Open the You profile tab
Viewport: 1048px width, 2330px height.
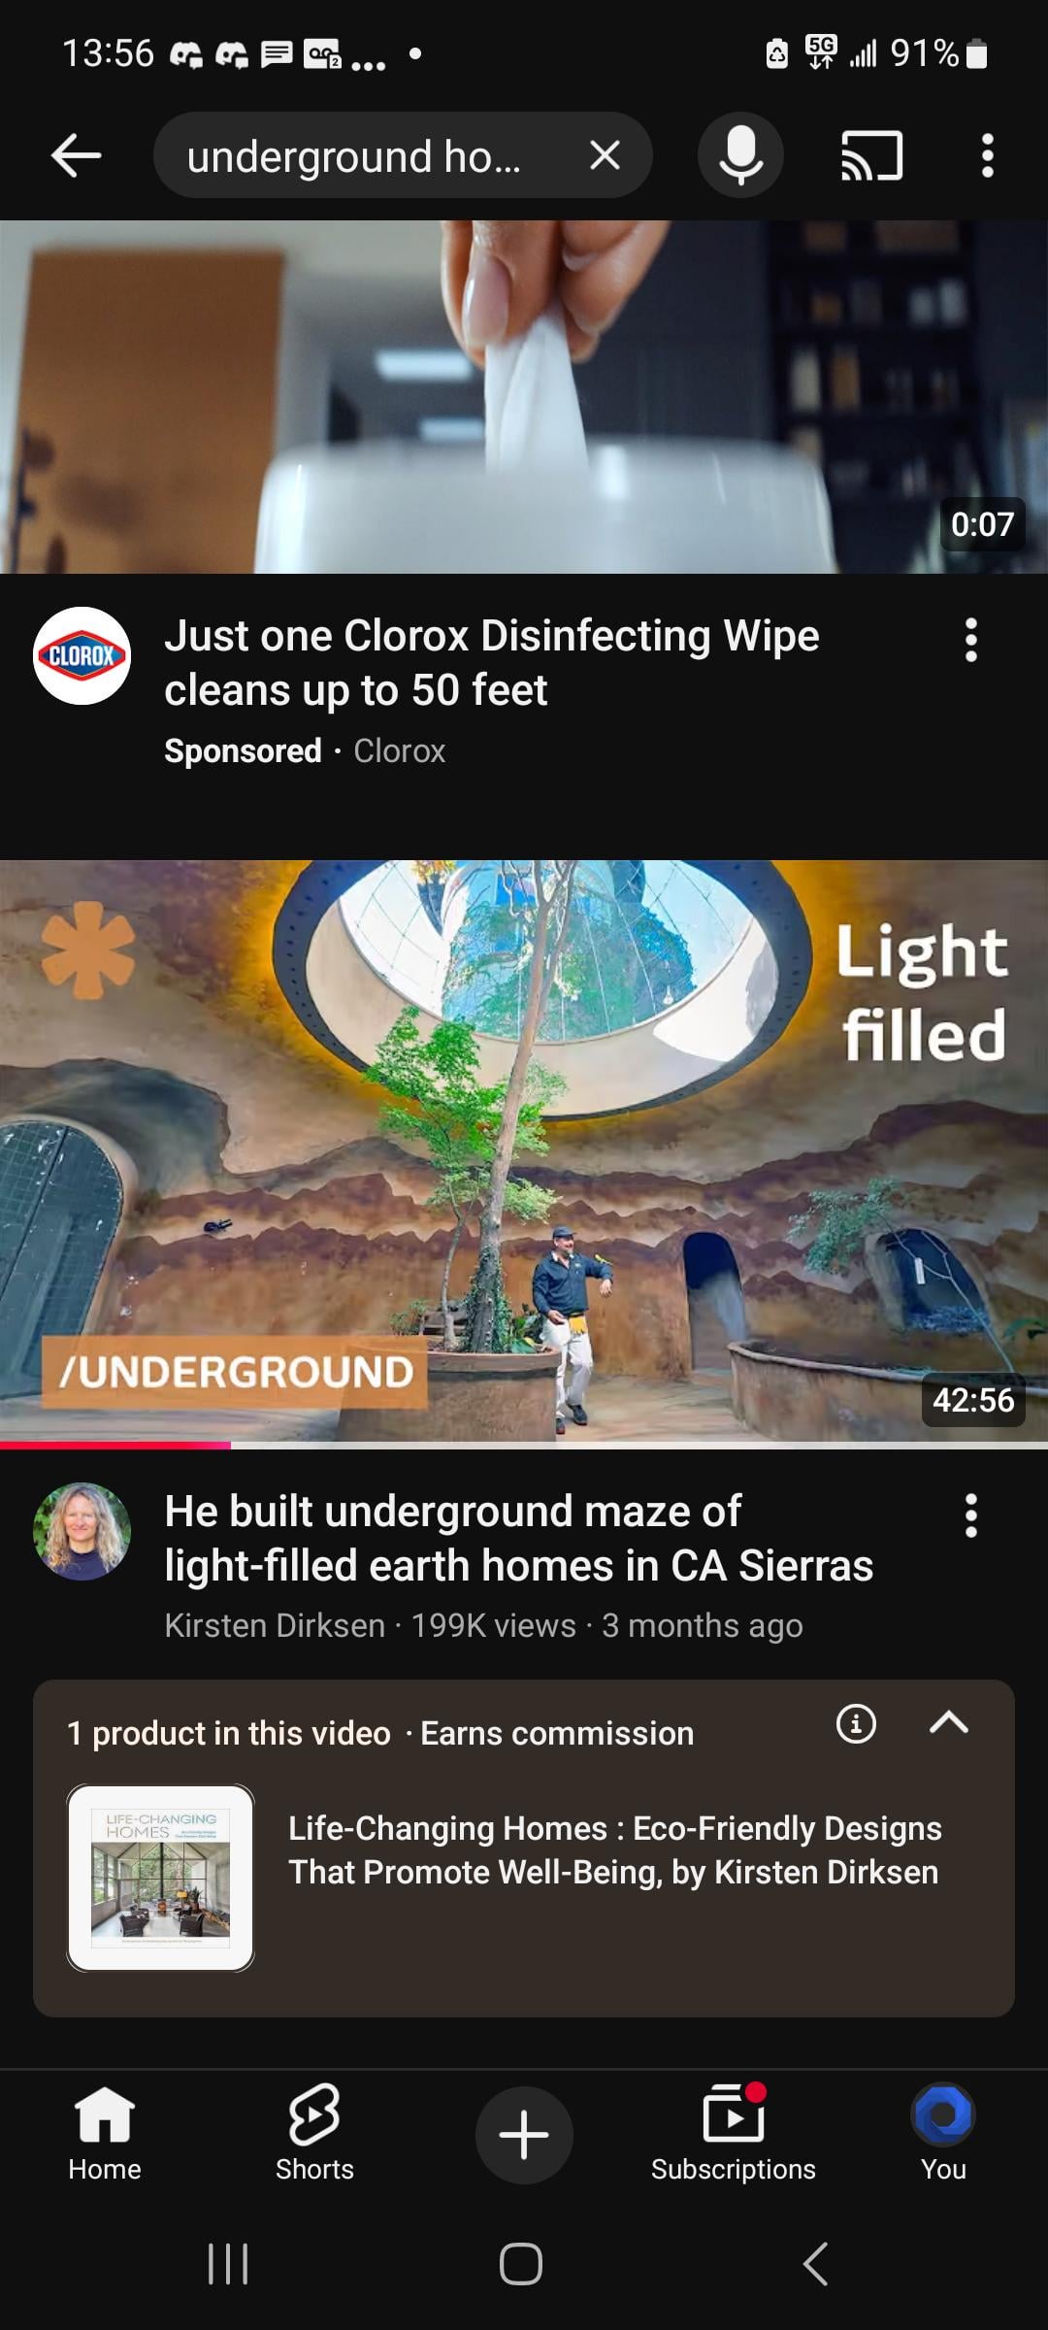tap(943, 2135)
